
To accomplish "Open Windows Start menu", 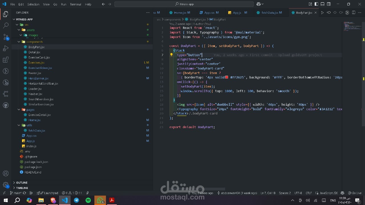I will pyautogui.click(x=5, y=200).
